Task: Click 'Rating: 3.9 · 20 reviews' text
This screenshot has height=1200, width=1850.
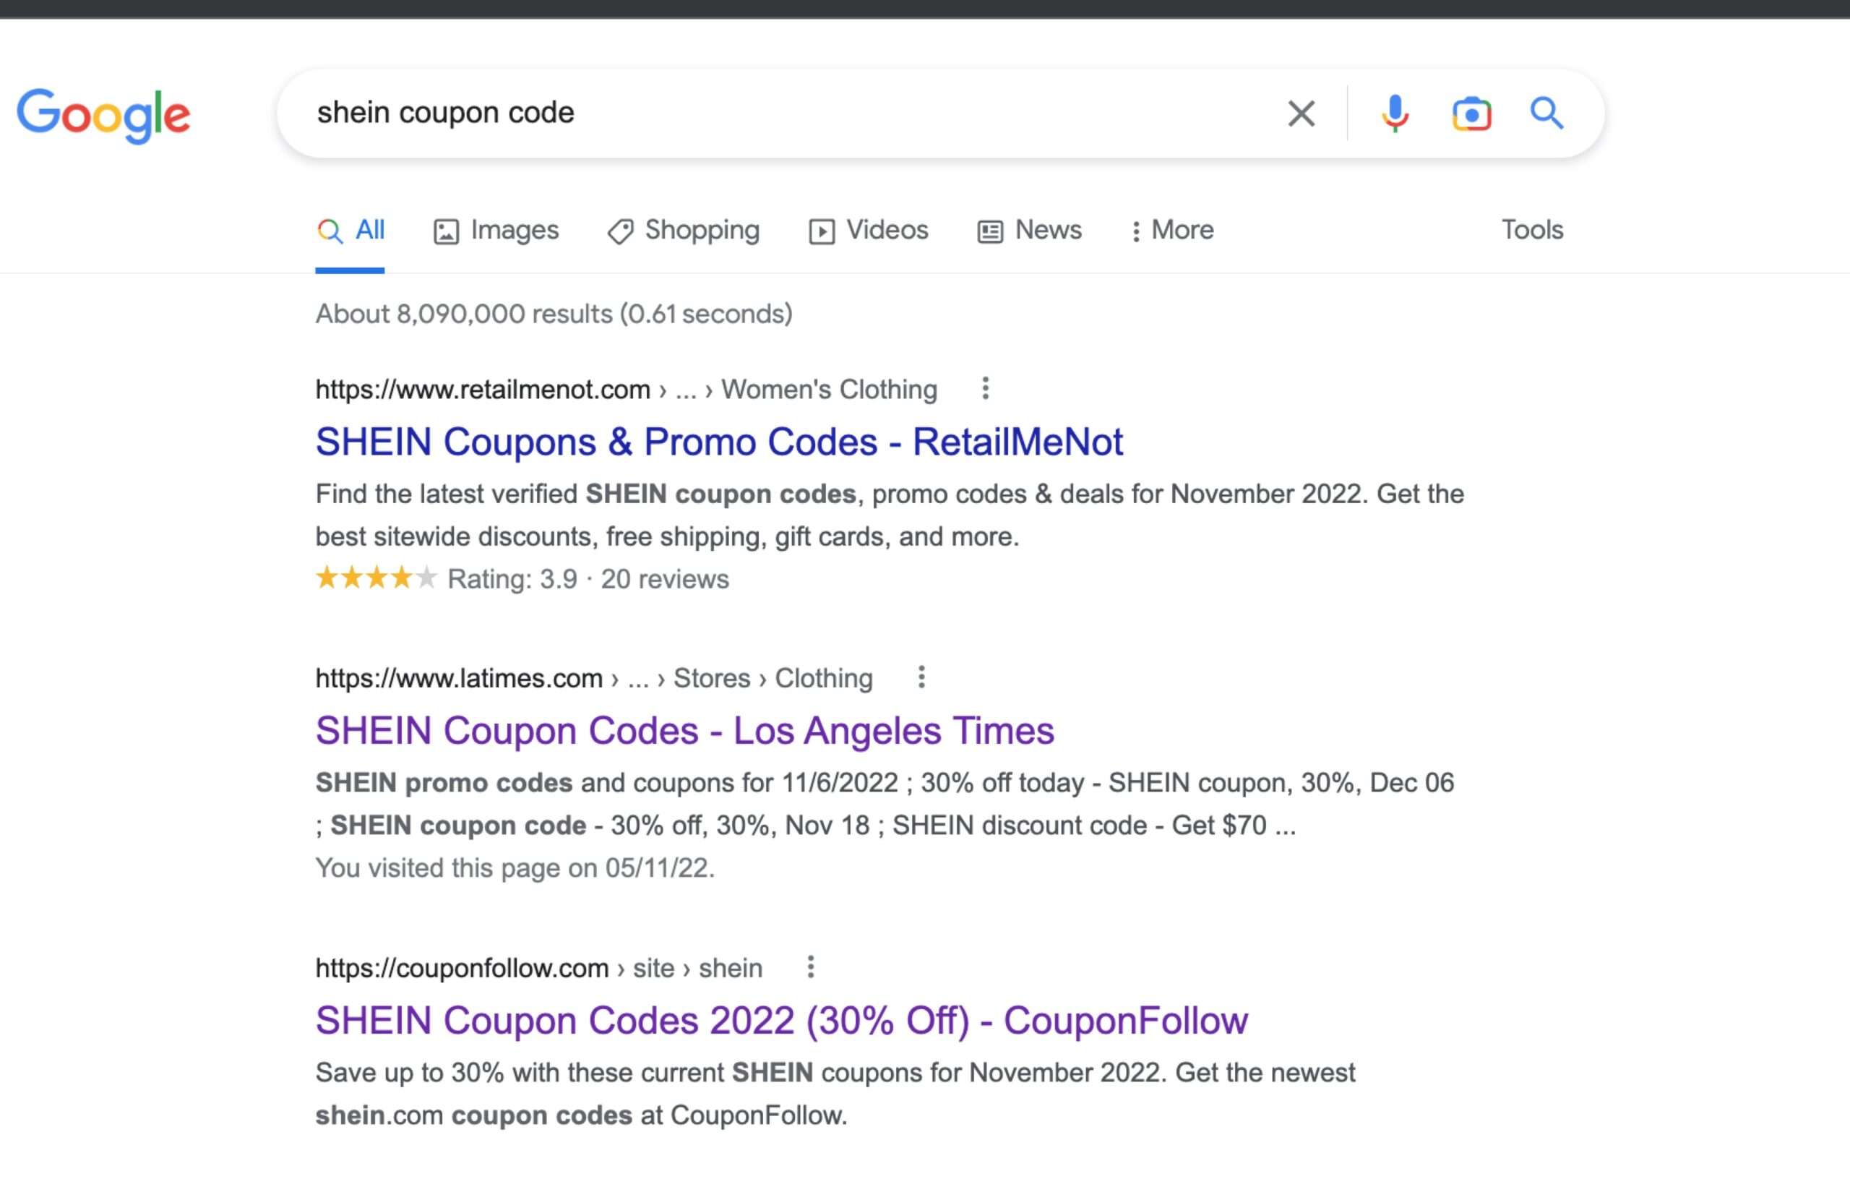Action: coord(588,579)
